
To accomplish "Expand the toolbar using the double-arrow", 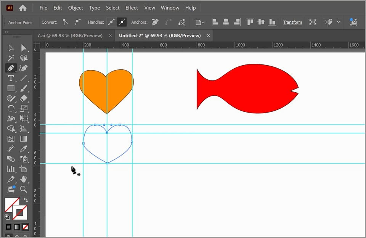I will (x=6, y=32).
